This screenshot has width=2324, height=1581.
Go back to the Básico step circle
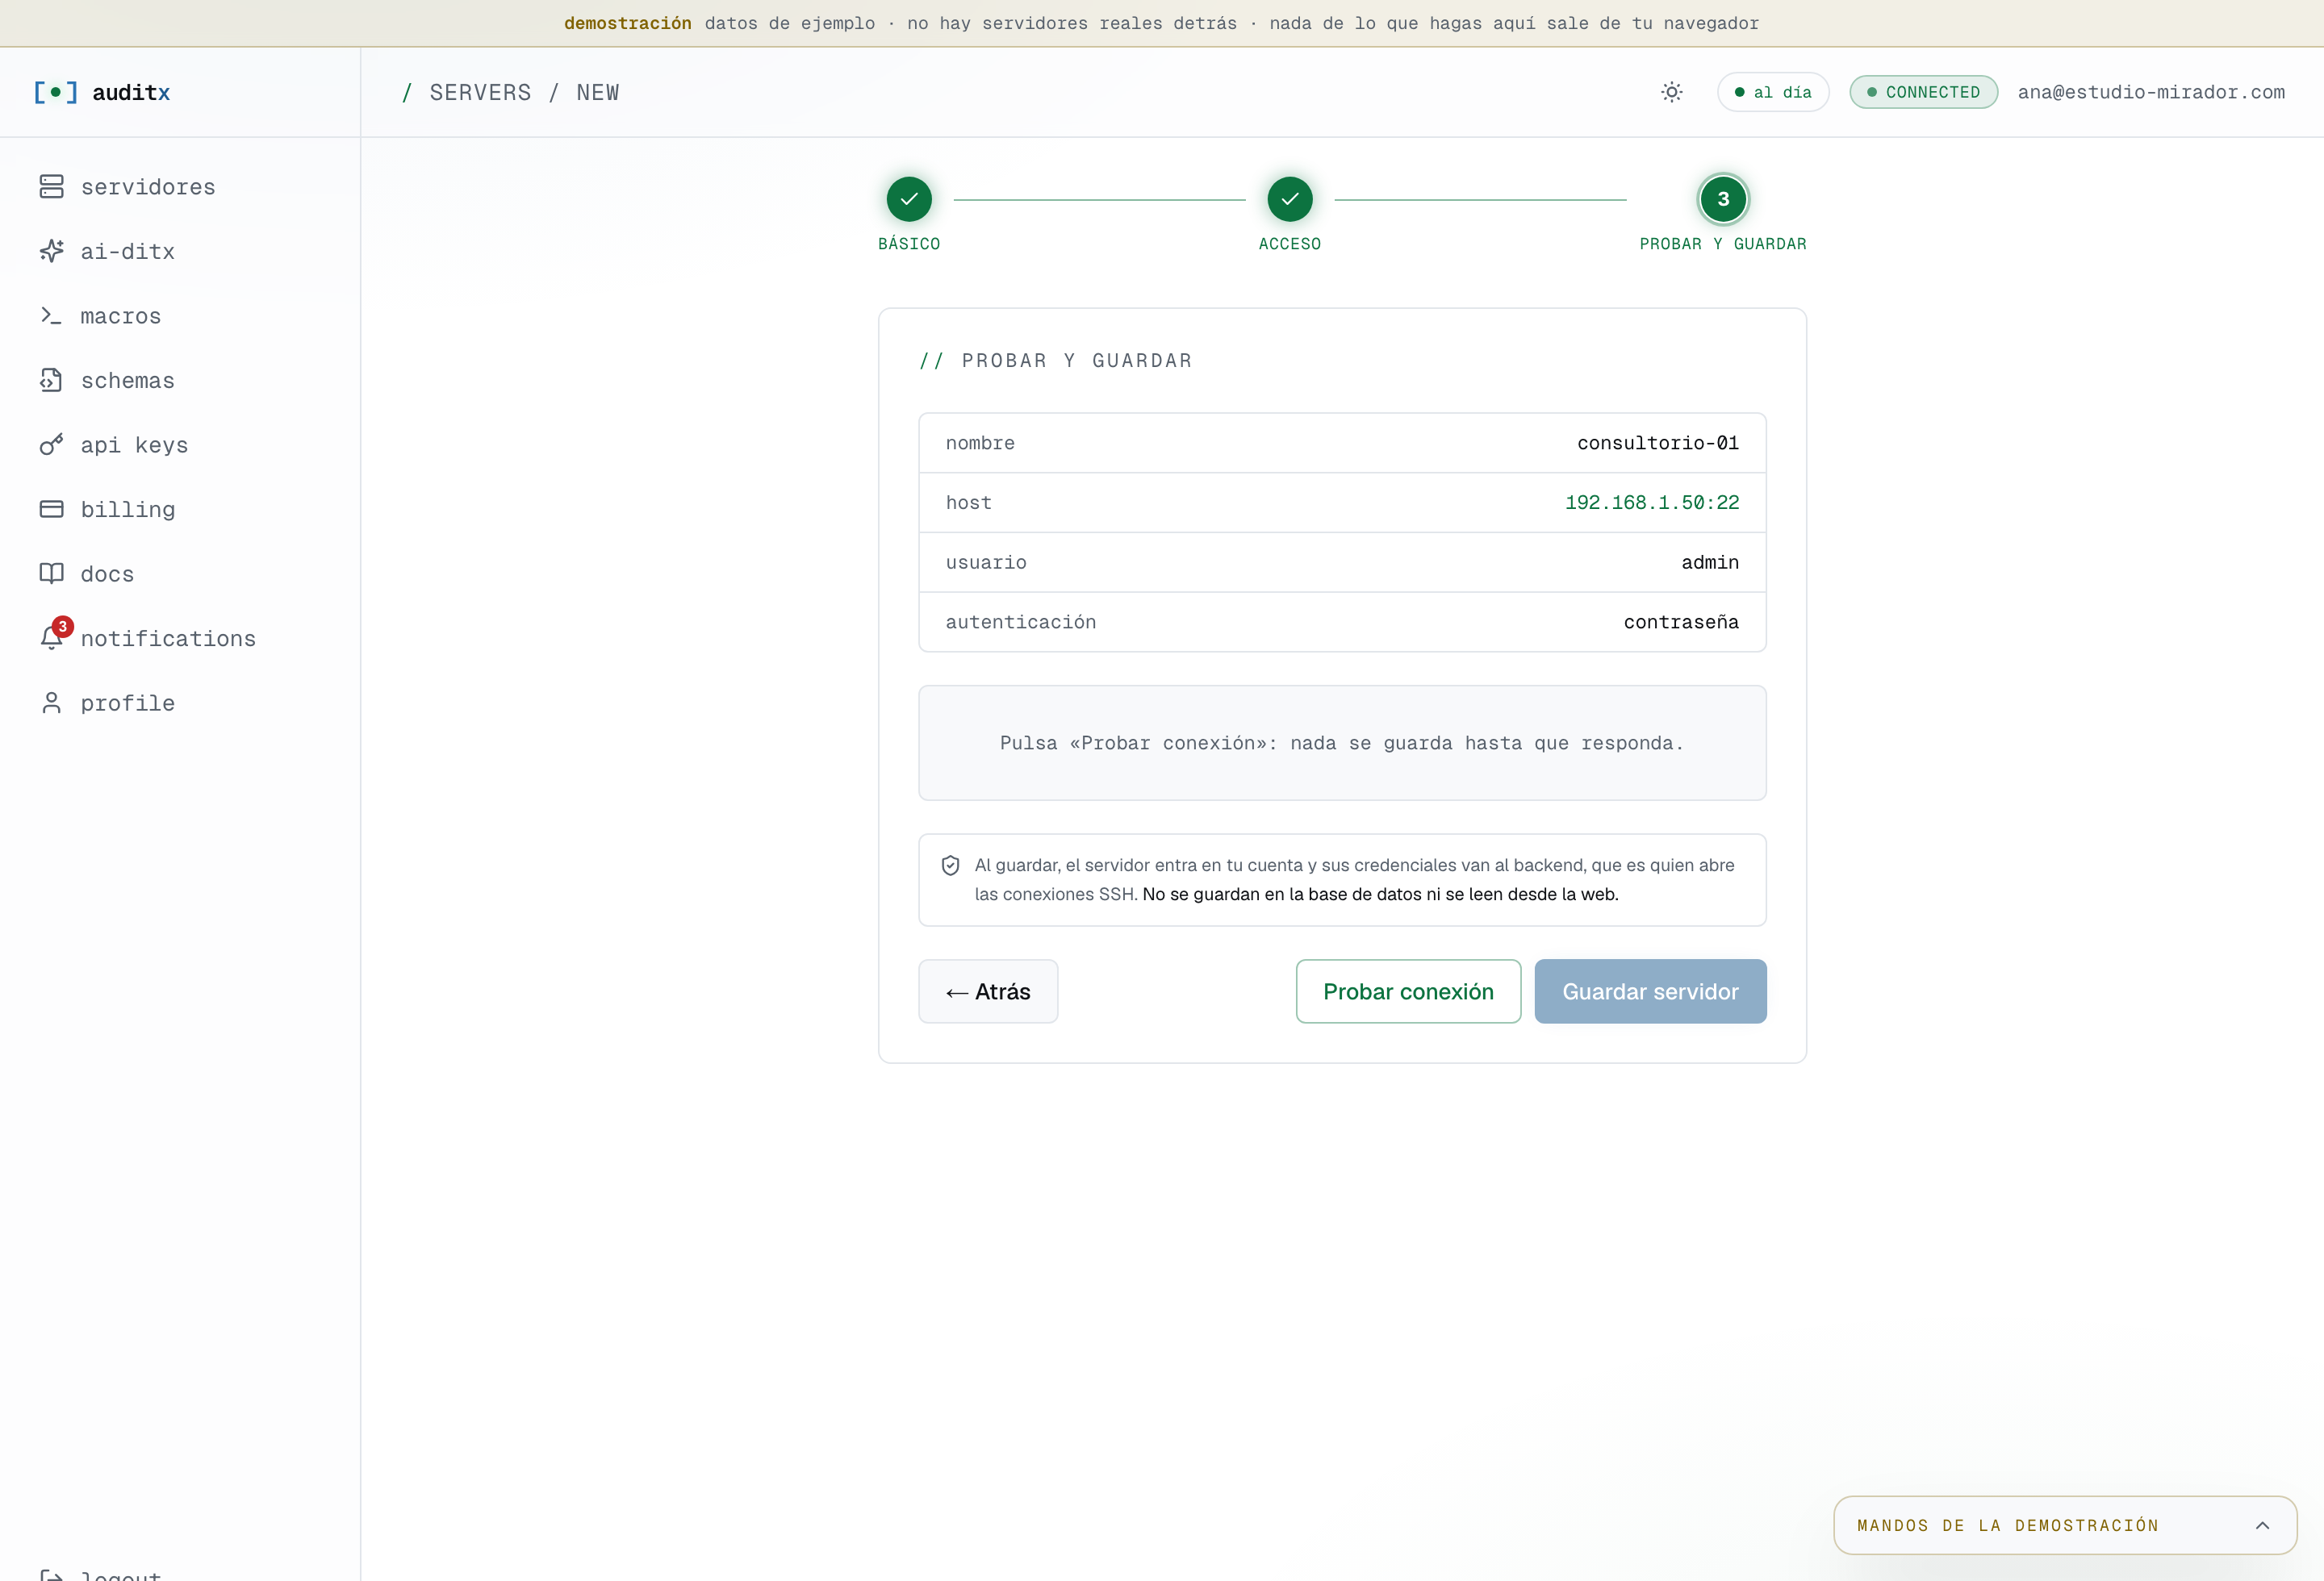click(909, 199)
